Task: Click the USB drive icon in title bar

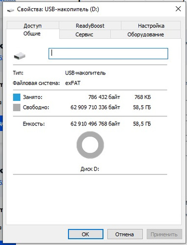Action: (10, 10)
